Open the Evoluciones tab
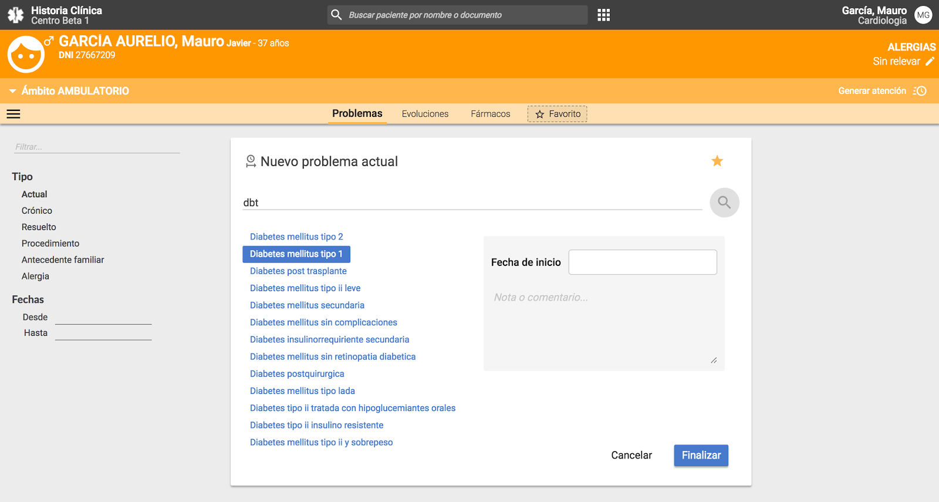This screenshot has height=502, width=939. tap(425, 114)
